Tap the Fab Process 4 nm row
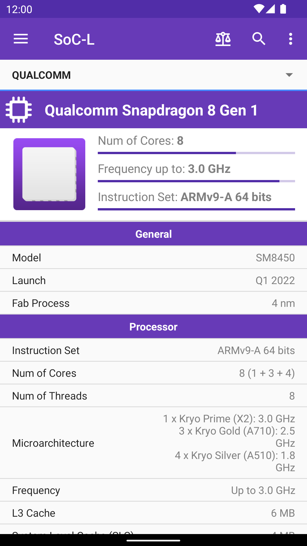The image size is (307, 546). pos(153,303)
